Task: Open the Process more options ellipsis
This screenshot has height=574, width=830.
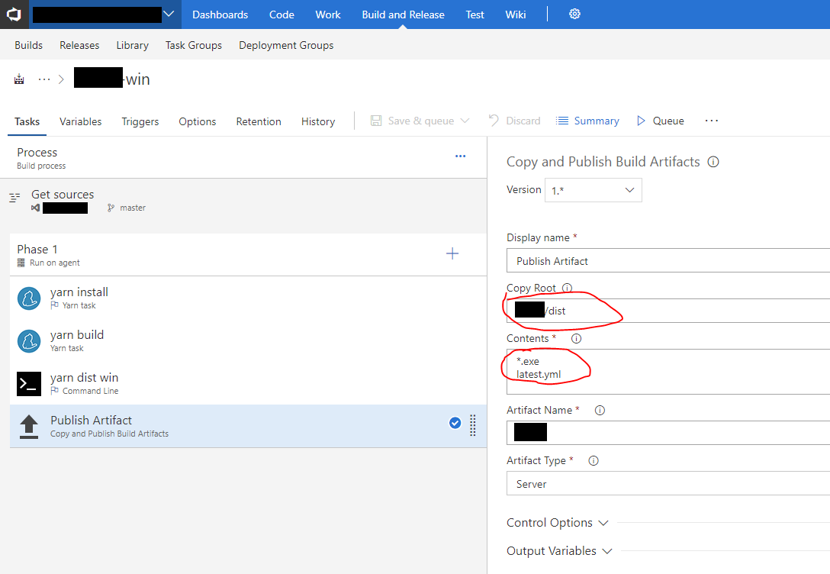Action: [x=461, y=156]
